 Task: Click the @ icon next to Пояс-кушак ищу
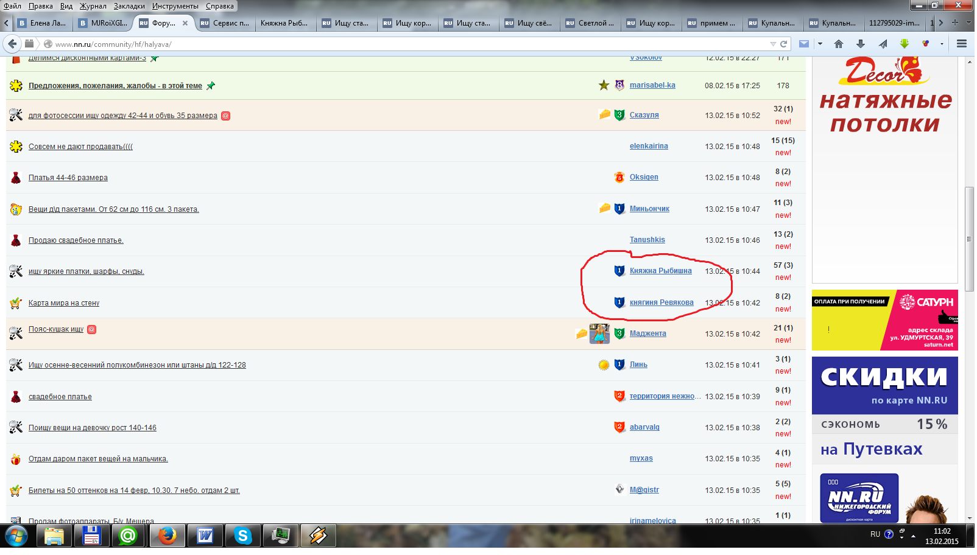click(x=91, y=329)
